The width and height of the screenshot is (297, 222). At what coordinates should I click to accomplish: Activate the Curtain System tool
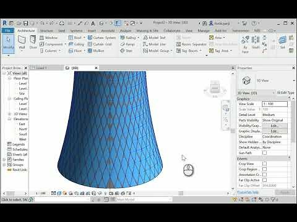tap(101, 38)
